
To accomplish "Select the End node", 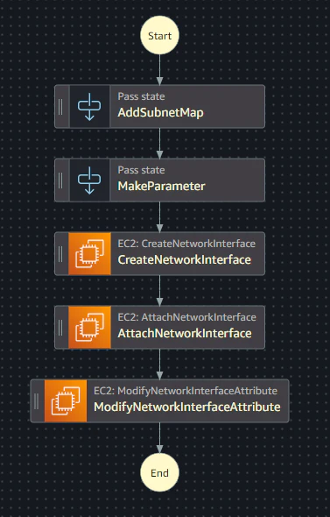I will tap(159, 473).
